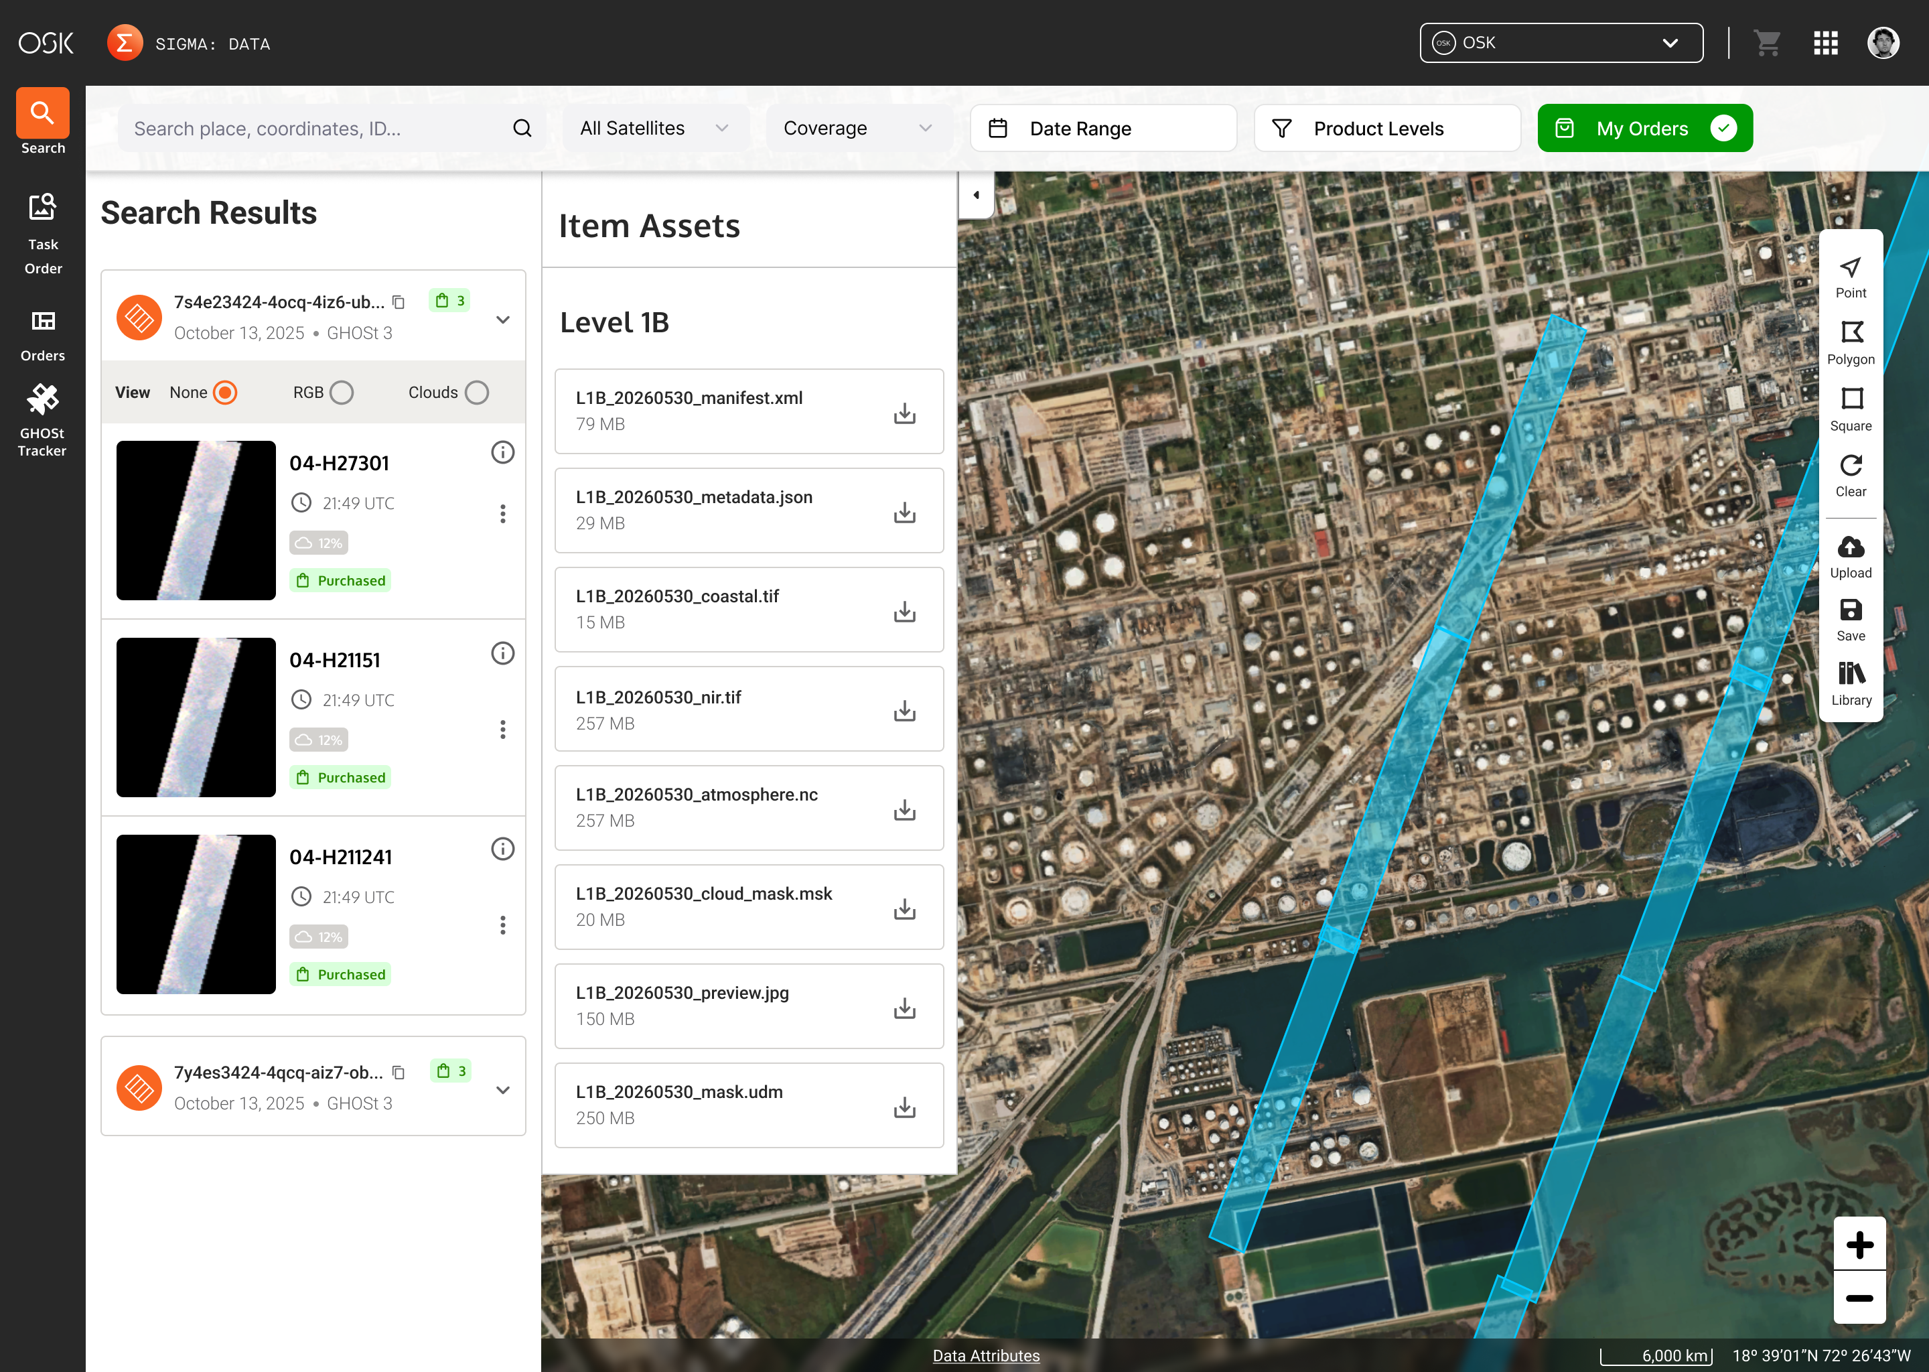Screen dimensions: 1929x1372
Task: Open the apps grid menu
Action: pyautogui.click(x=1826, y=42)
